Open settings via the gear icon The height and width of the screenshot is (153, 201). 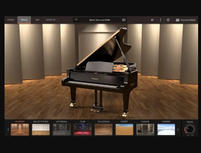pyautogui.click(x=168, y=20)
